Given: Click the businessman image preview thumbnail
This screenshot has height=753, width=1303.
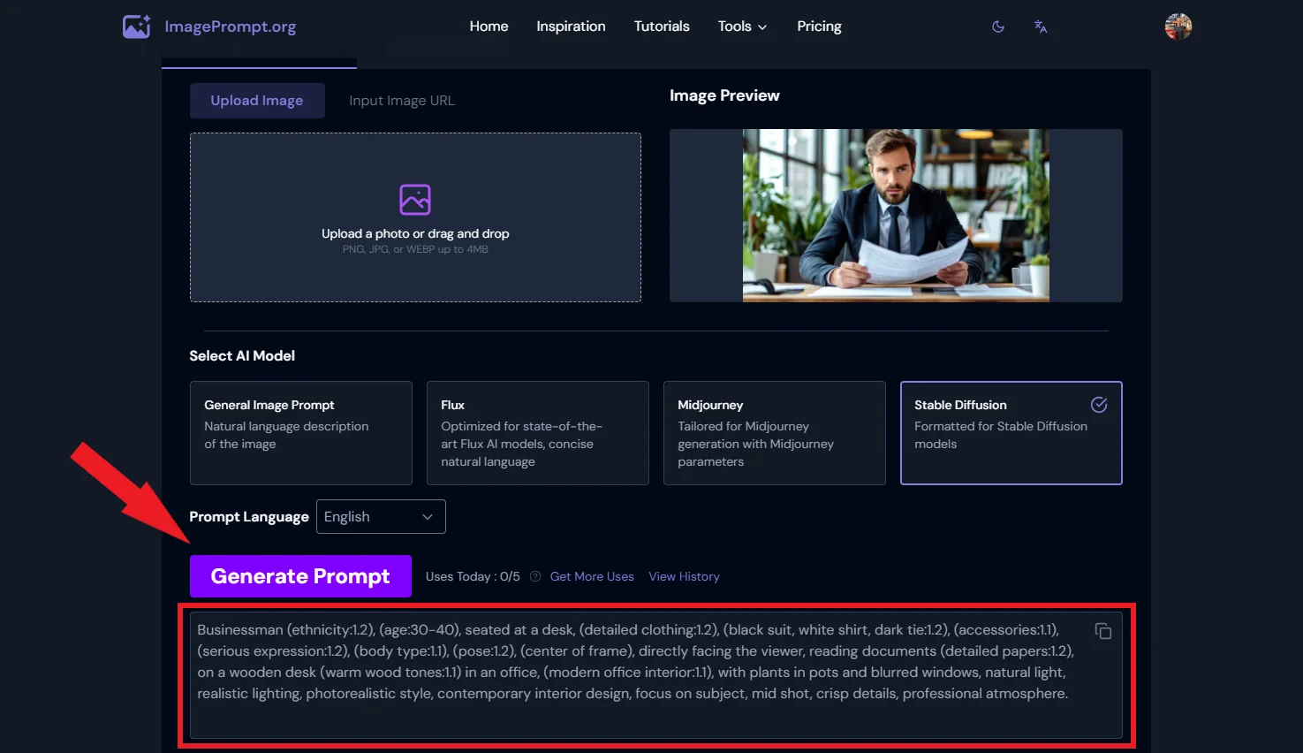Looking at the screenshot, I should click(896, 216).
